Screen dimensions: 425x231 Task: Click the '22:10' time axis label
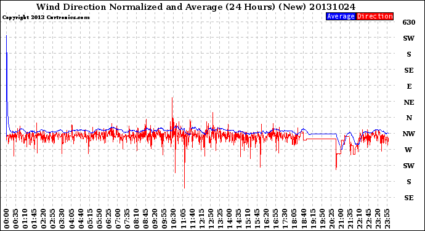click(359, 219)
